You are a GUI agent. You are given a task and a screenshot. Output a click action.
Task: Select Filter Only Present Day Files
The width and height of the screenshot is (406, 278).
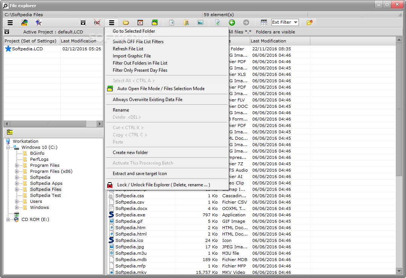click(x=140, y=70)
